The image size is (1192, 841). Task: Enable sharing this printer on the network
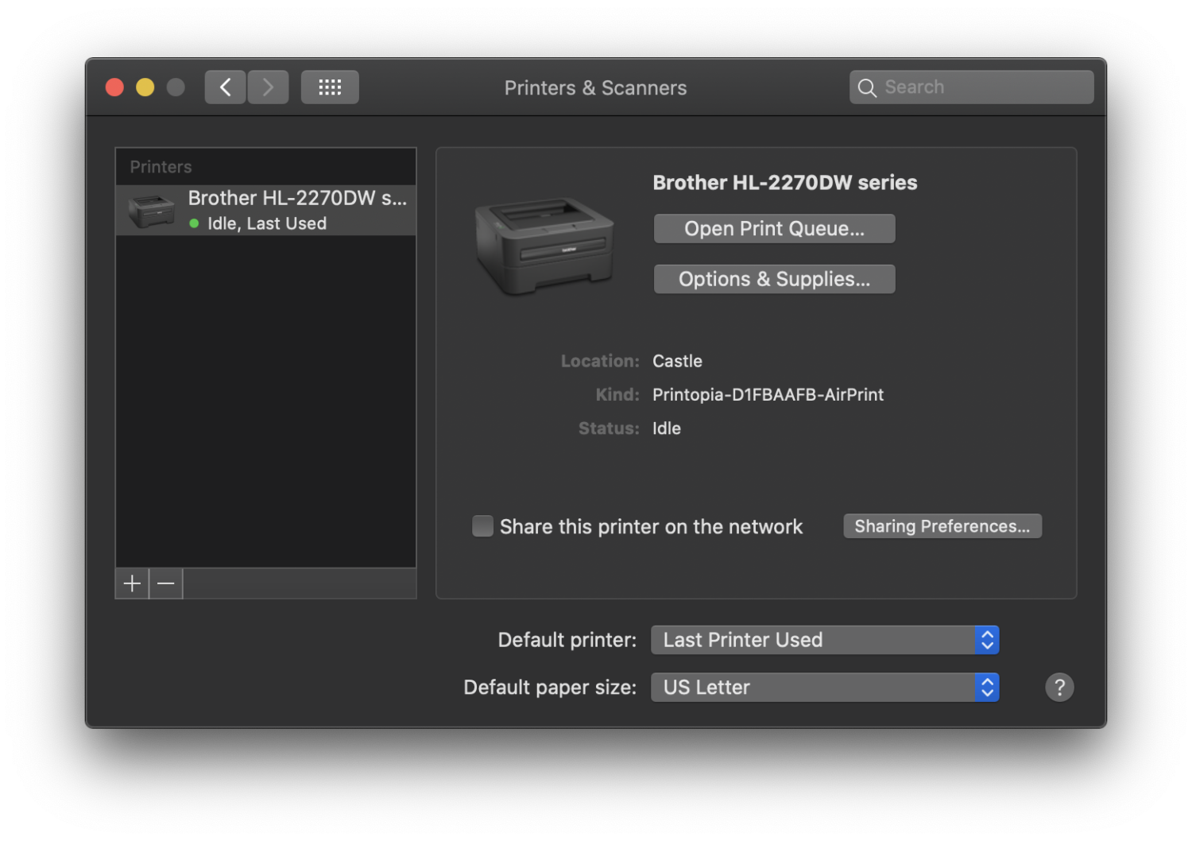(x=482, y=525)
